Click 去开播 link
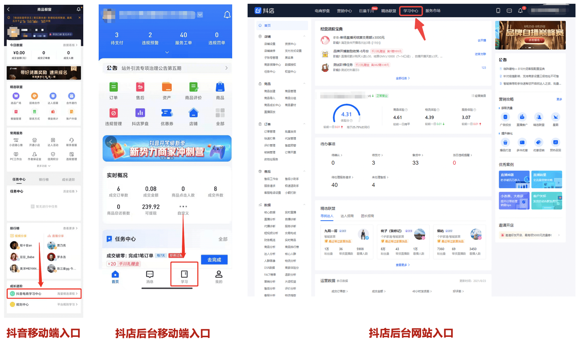This screenshot has height=342, width=581. (x=482, y=40)
